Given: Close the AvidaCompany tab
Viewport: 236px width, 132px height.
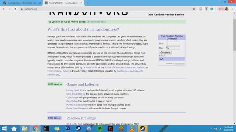Looking at the screenshot, I should click(40, 3).
